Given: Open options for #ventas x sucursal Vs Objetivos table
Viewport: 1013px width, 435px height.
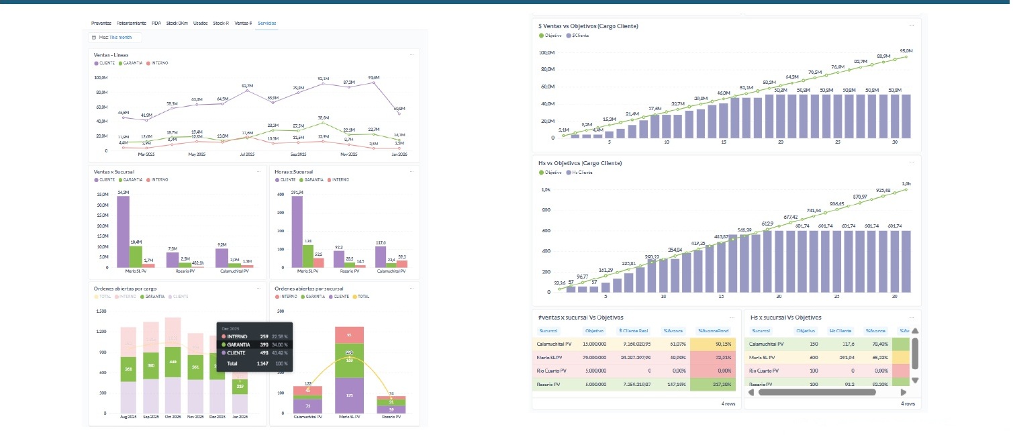Looking at the screenshot, I should pos(731,317).
